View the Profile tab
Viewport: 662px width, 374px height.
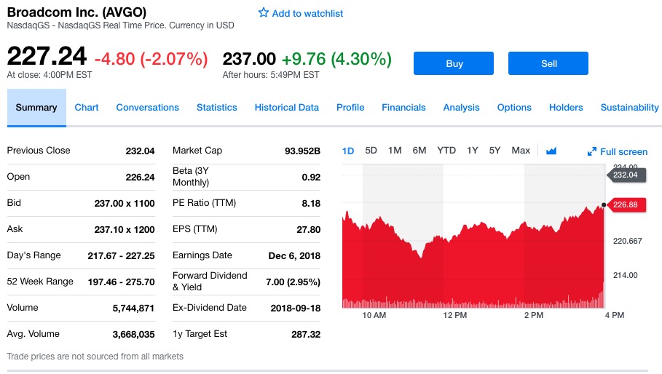[x=350, y=108]
